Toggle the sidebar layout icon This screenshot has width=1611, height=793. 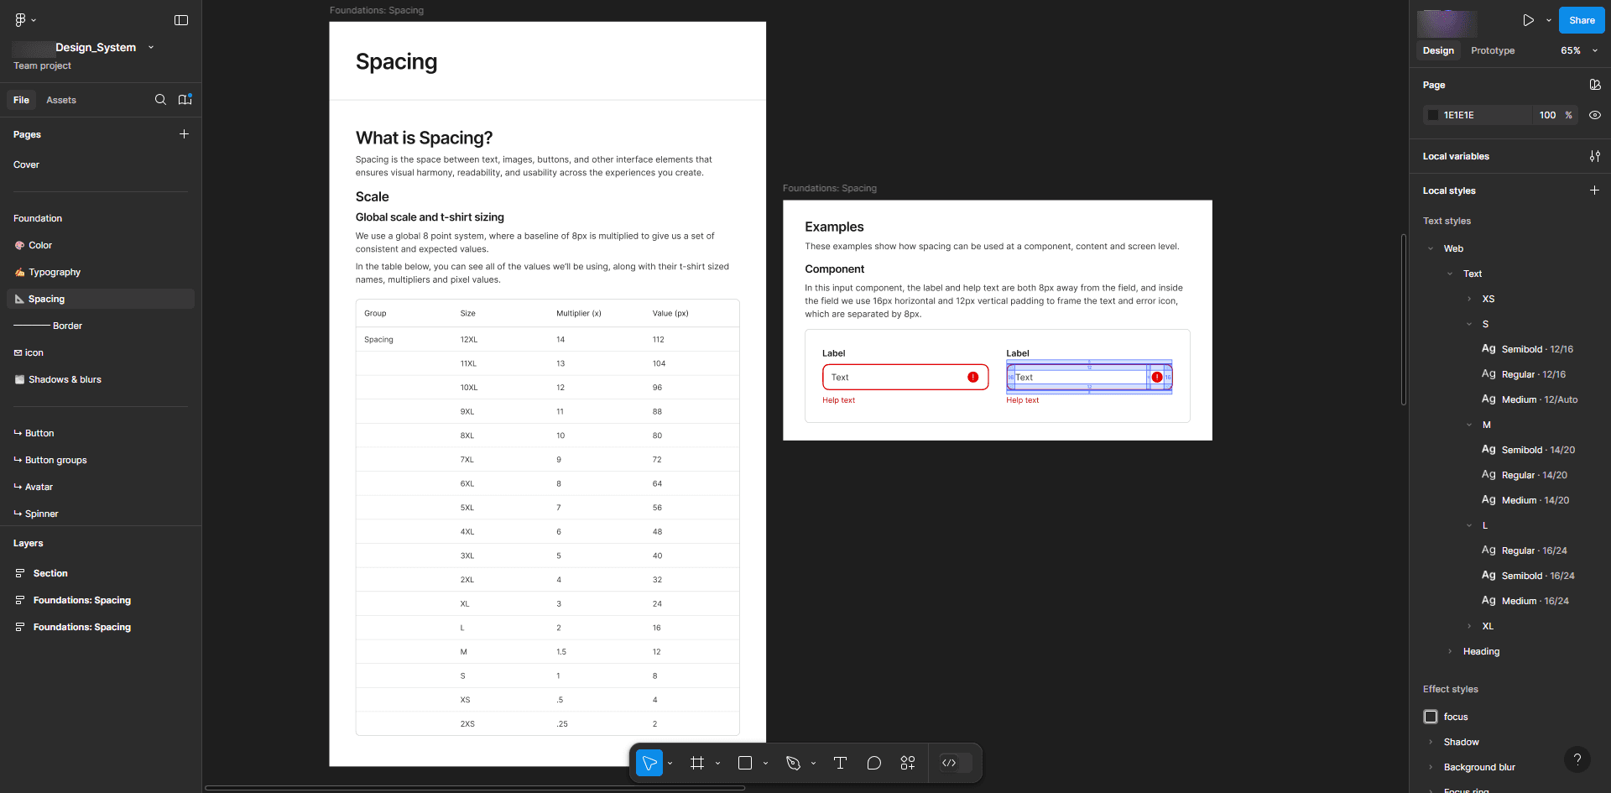pyautogui.click(x=181, y=20)
